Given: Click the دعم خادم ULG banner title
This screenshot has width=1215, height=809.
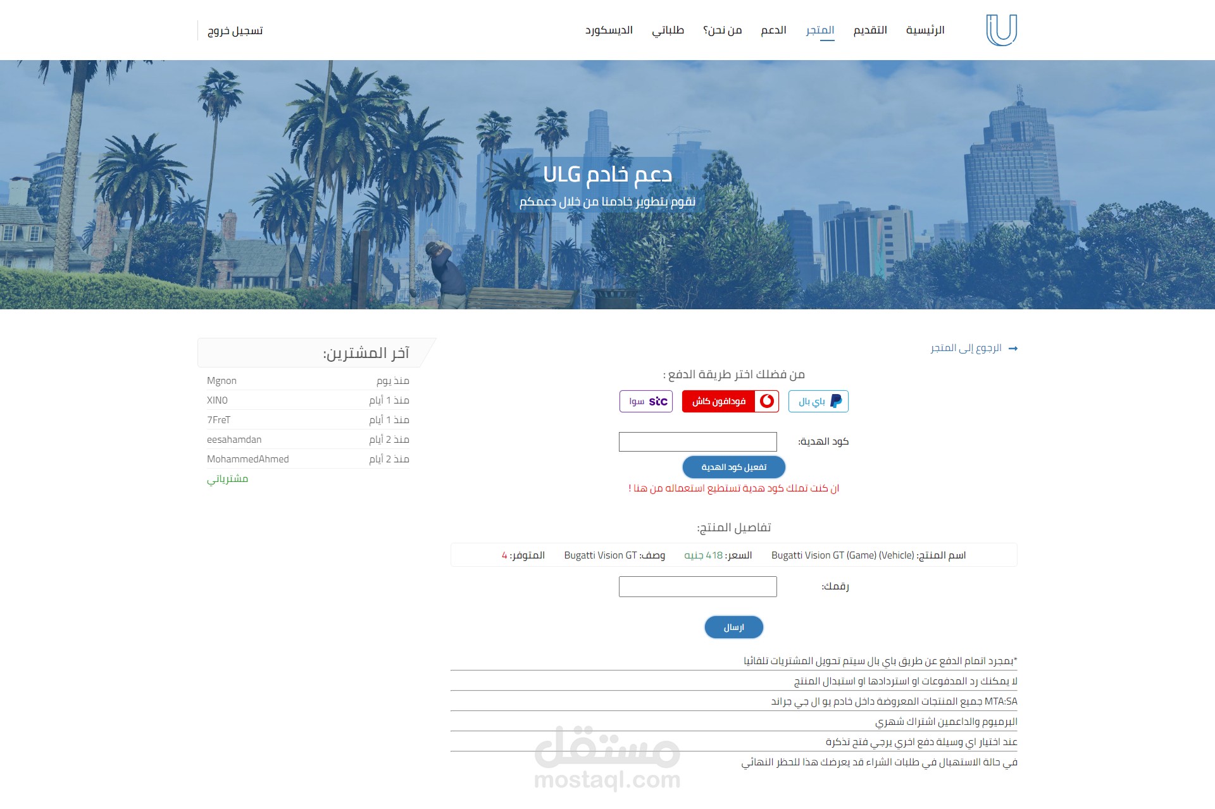Looking at the screenshot, I should click(607, 174).
